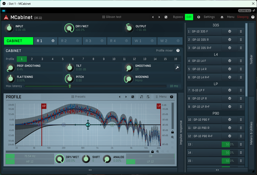This screenshot has height=175, width=257.
Task: Open the menu for slot 14
Action: pos(241,153)
